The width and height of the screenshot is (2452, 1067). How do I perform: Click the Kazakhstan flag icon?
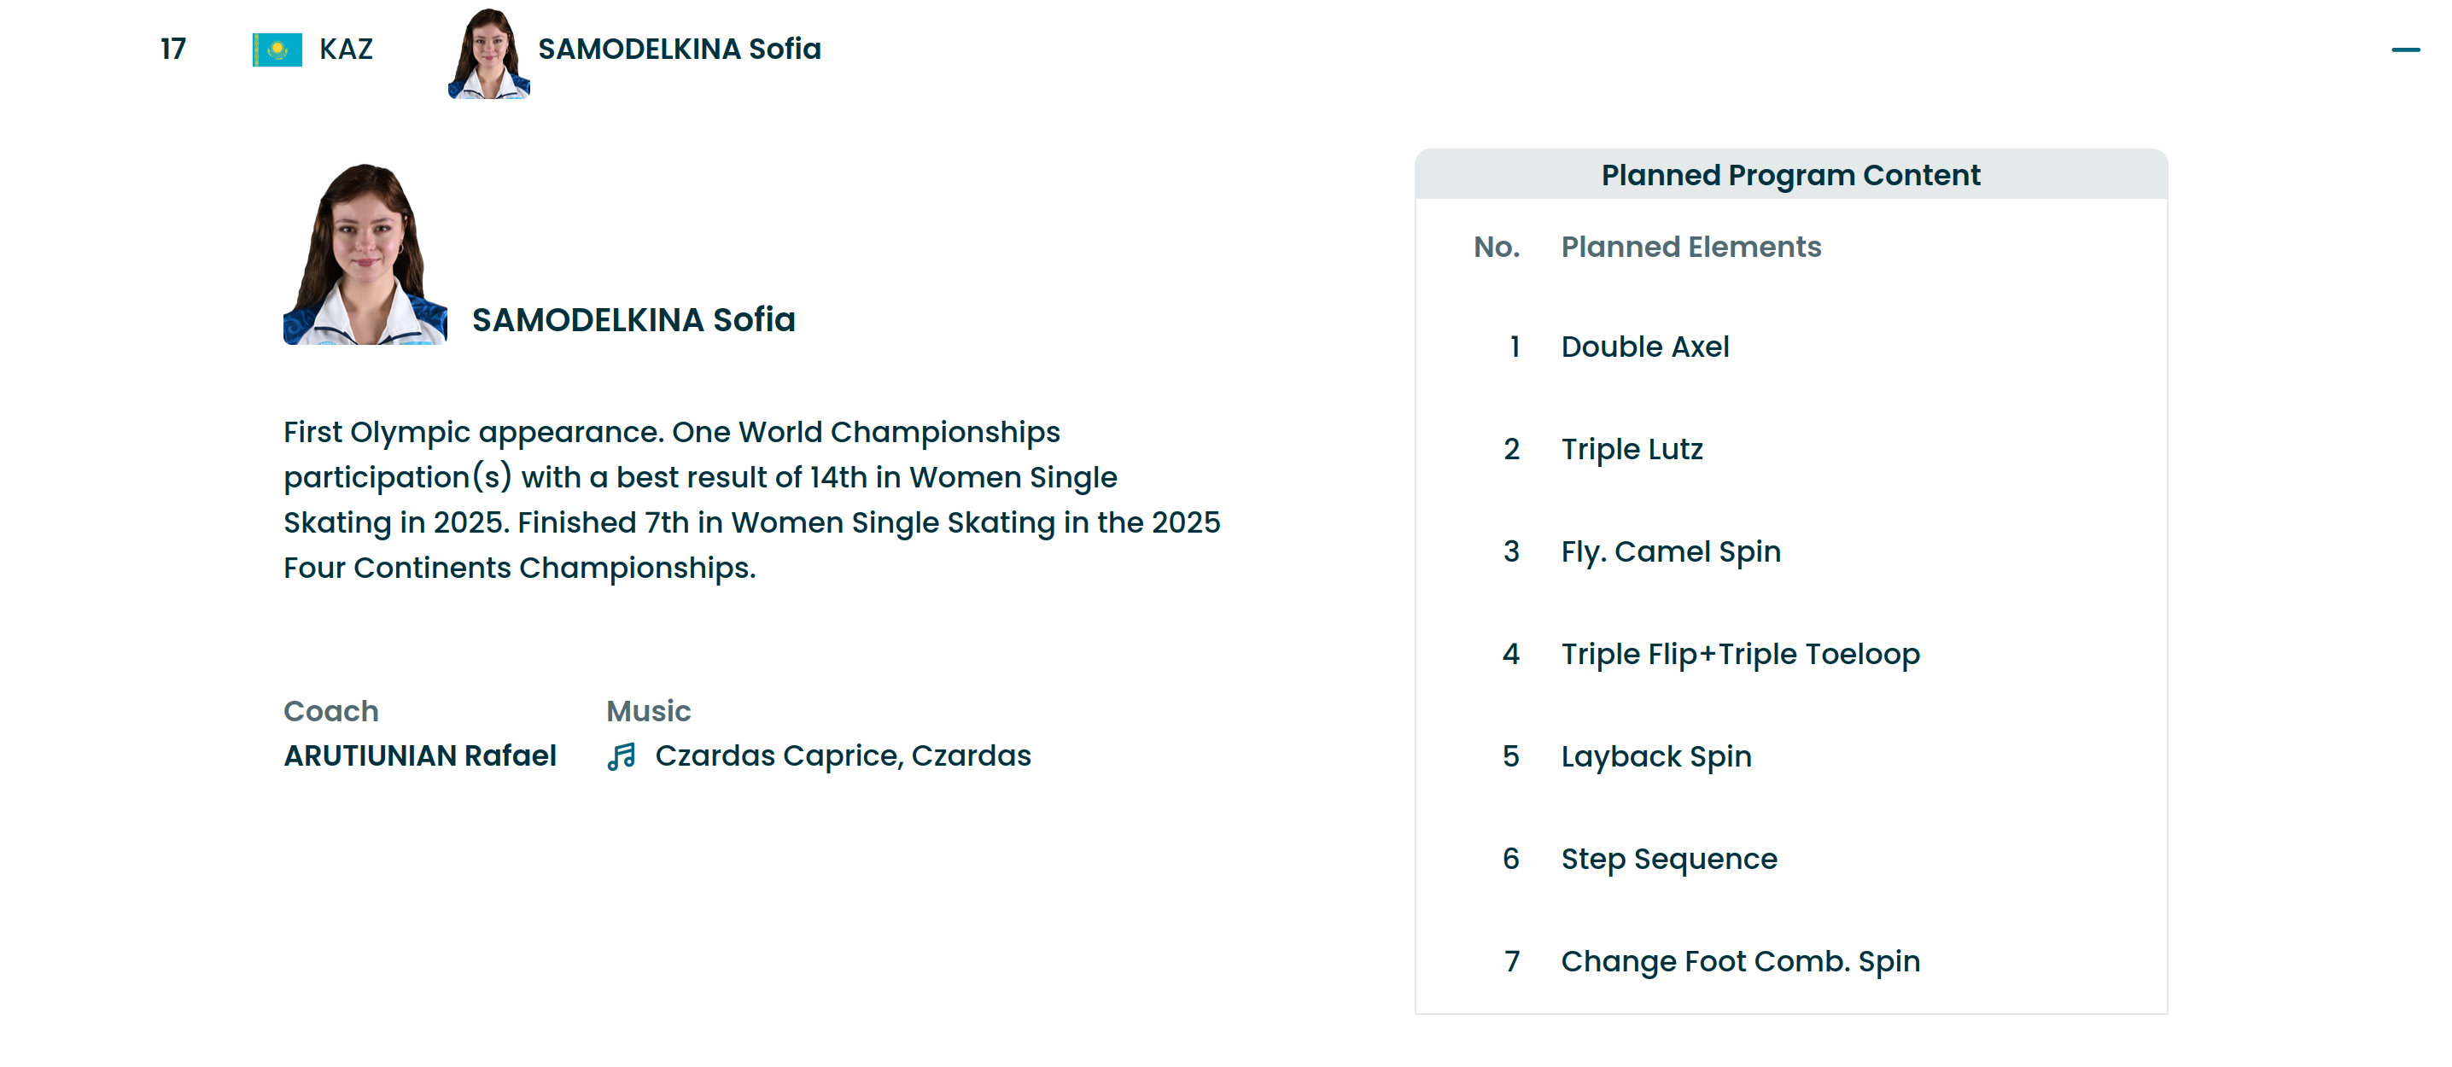pos(277,50)
